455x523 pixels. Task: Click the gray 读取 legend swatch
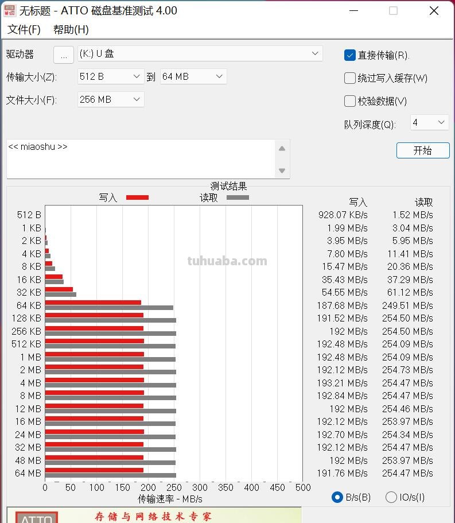(238, 198)
